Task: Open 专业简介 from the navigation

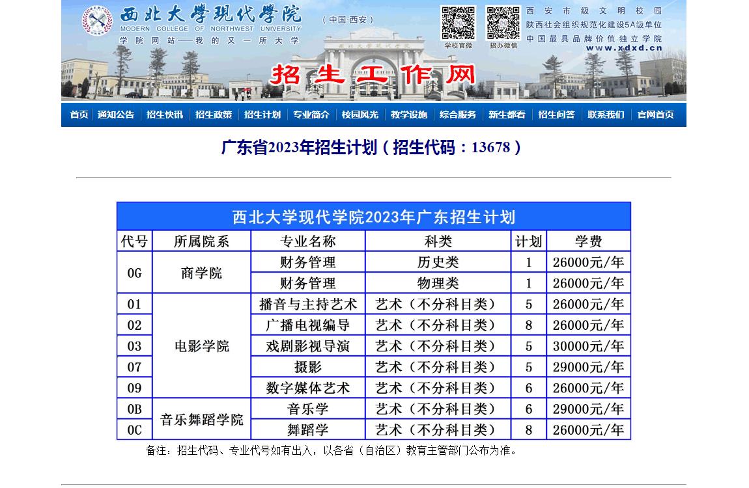Action: (311, 115)
